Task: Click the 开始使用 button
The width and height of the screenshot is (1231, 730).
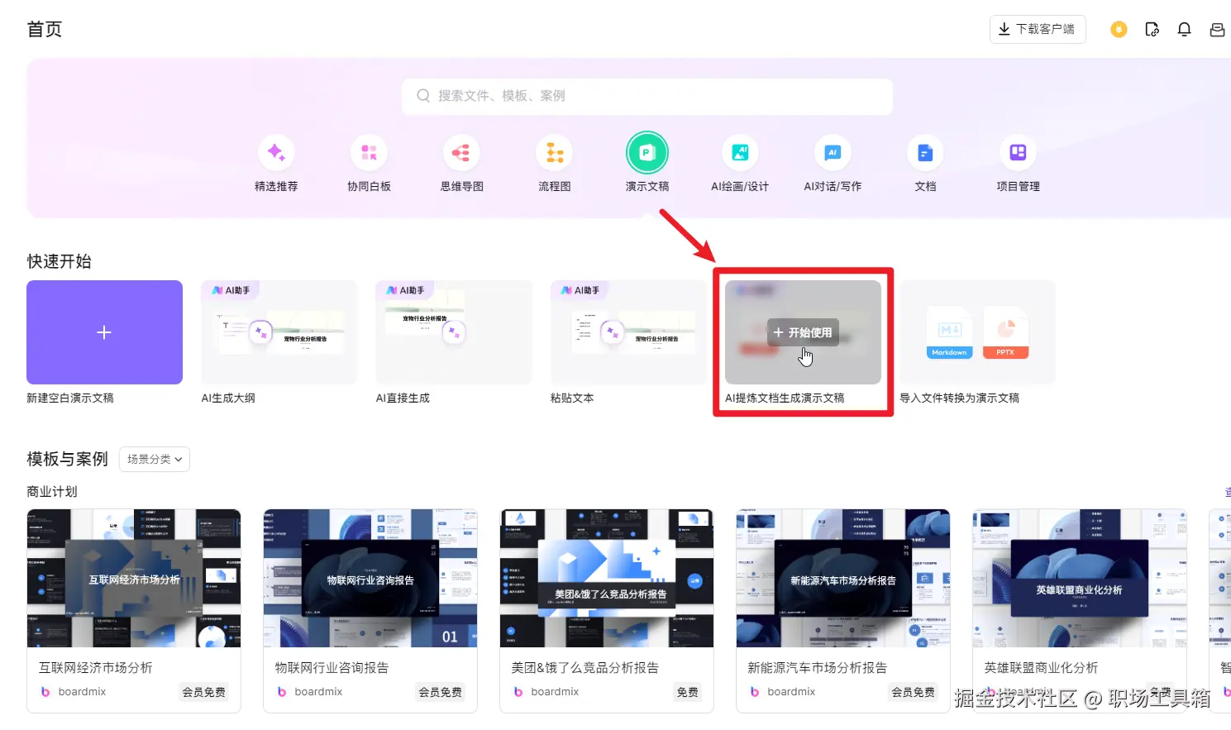Action: tap(803, 332)
